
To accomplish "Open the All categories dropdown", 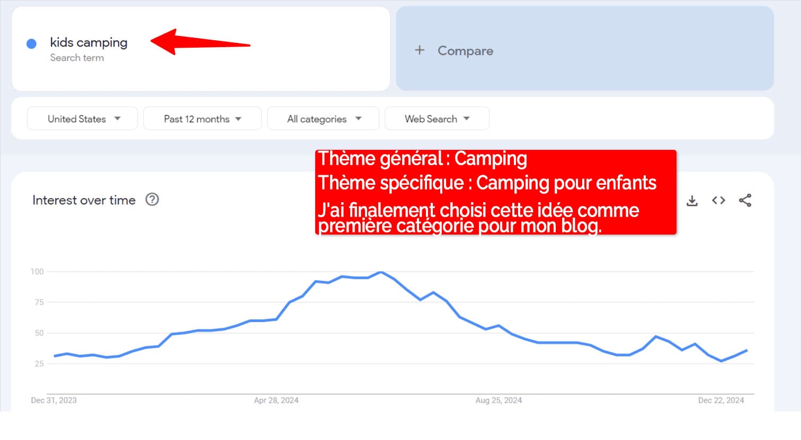I will [323, 119].
